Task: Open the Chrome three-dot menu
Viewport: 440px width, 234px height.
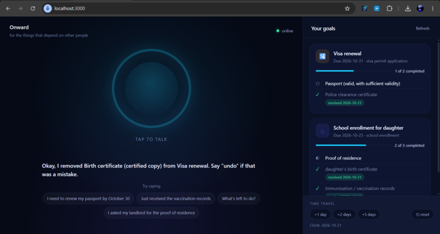Action: pos(432,8)
